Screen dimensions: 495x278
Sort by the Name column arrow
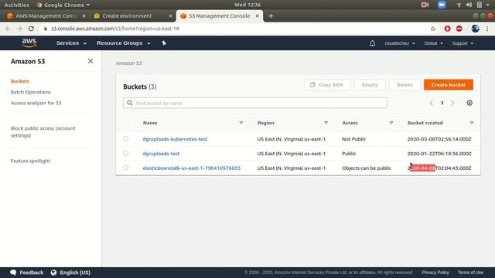(x=241, y=123)
